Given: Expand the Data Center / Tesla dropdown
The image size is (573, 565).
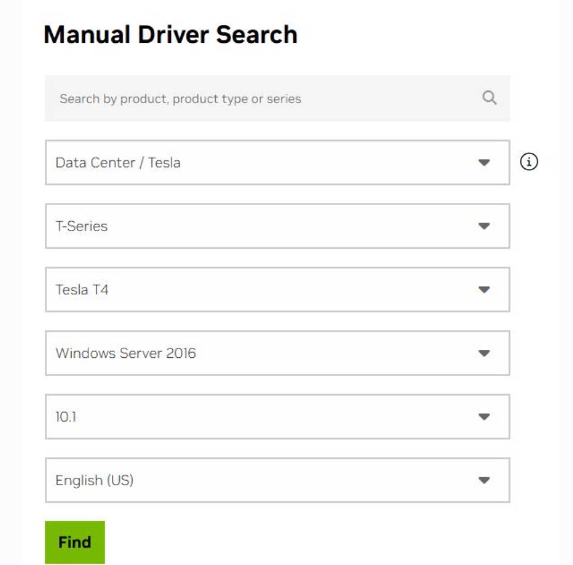Looking at the screenshot, I should pos(277,163).
